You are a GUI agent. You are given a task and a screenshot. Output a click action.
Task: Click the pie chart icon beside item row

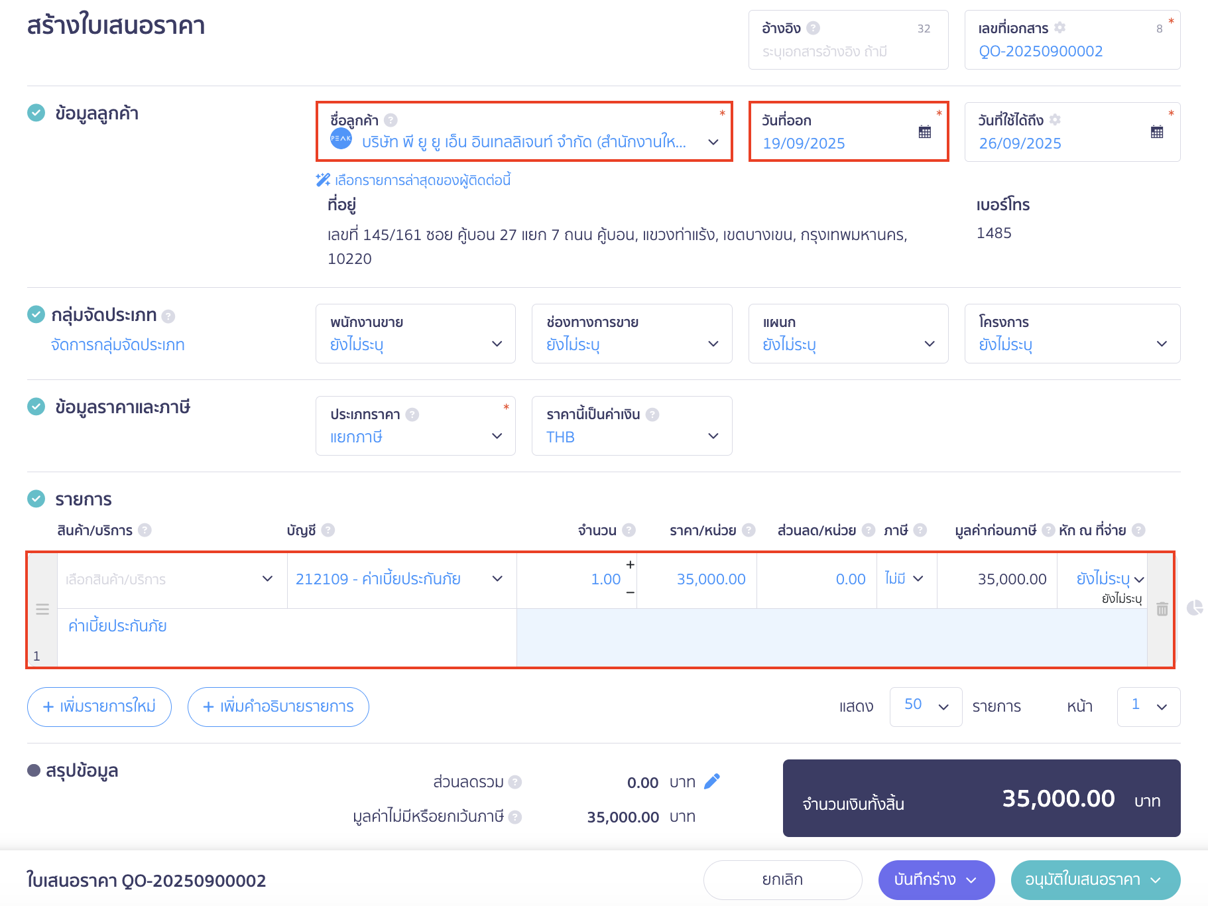click(1194, 608)
